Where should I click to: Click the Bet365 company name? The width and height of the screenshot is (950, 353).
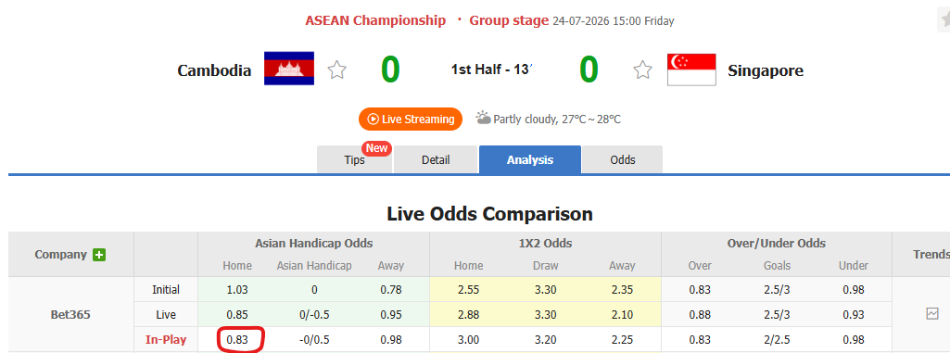tap(70, 315)
